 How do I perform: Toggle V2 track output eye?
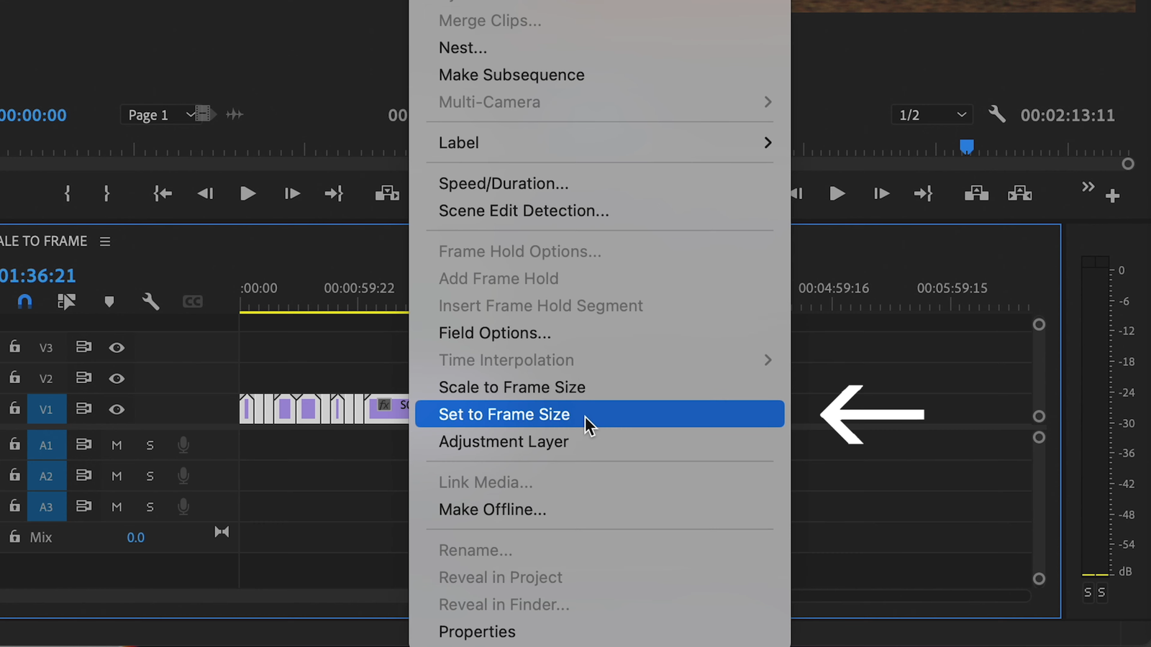[x=117, y=379]
